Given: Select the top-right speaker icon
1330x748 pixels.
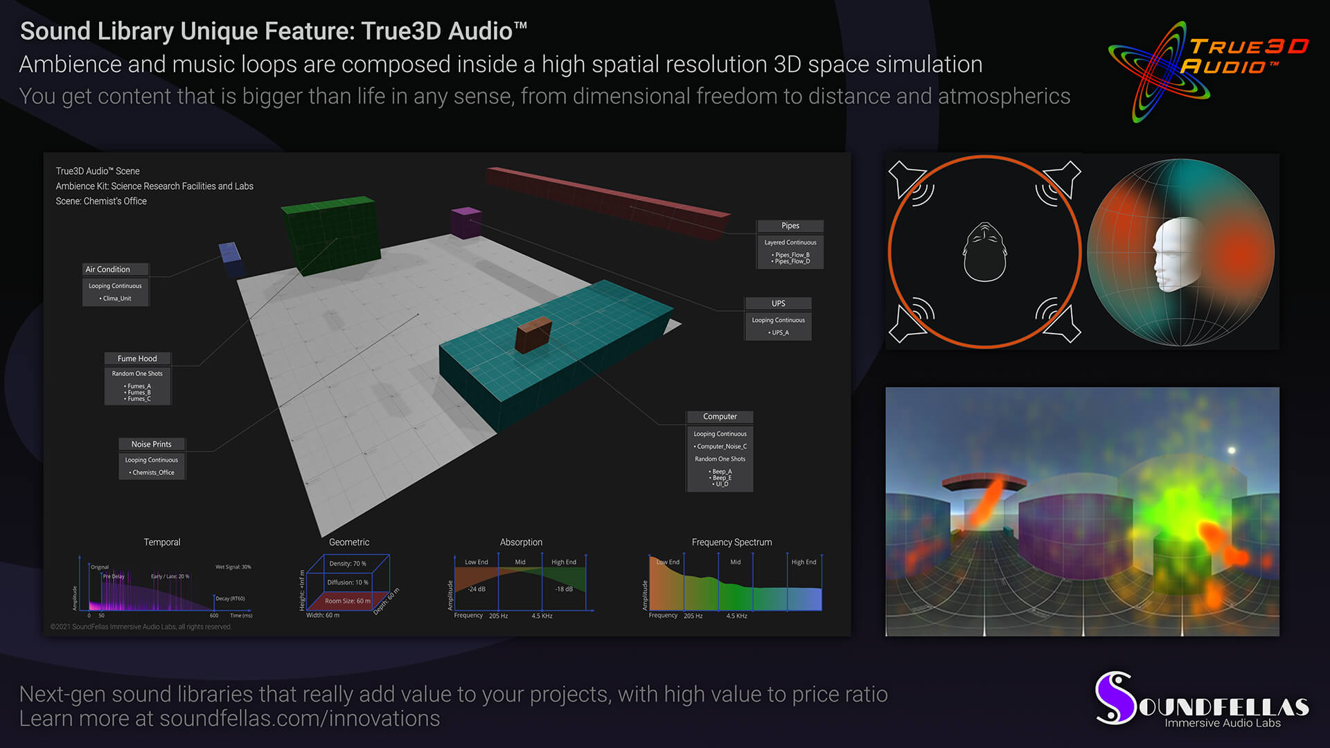Looking at the screenshot, I should (1063, 179).
